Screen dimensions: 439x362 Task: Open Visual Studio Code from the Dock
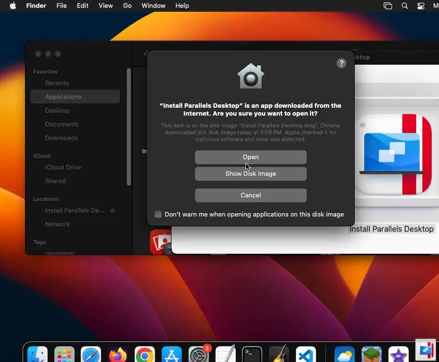(x=306, y=355)
